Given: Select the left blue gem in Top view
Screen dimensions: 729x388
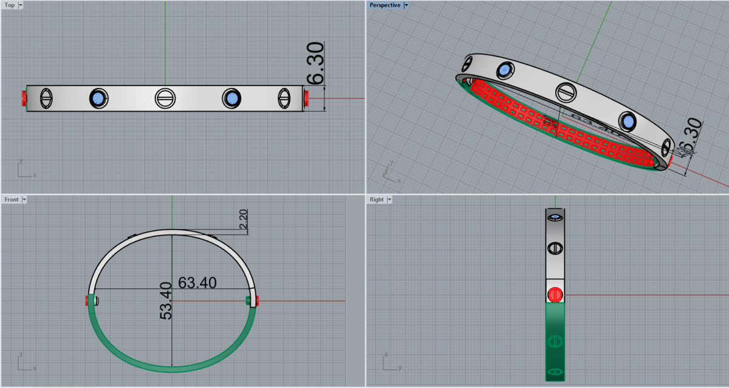Looking at the screenshot, I should tap(98, 98).
